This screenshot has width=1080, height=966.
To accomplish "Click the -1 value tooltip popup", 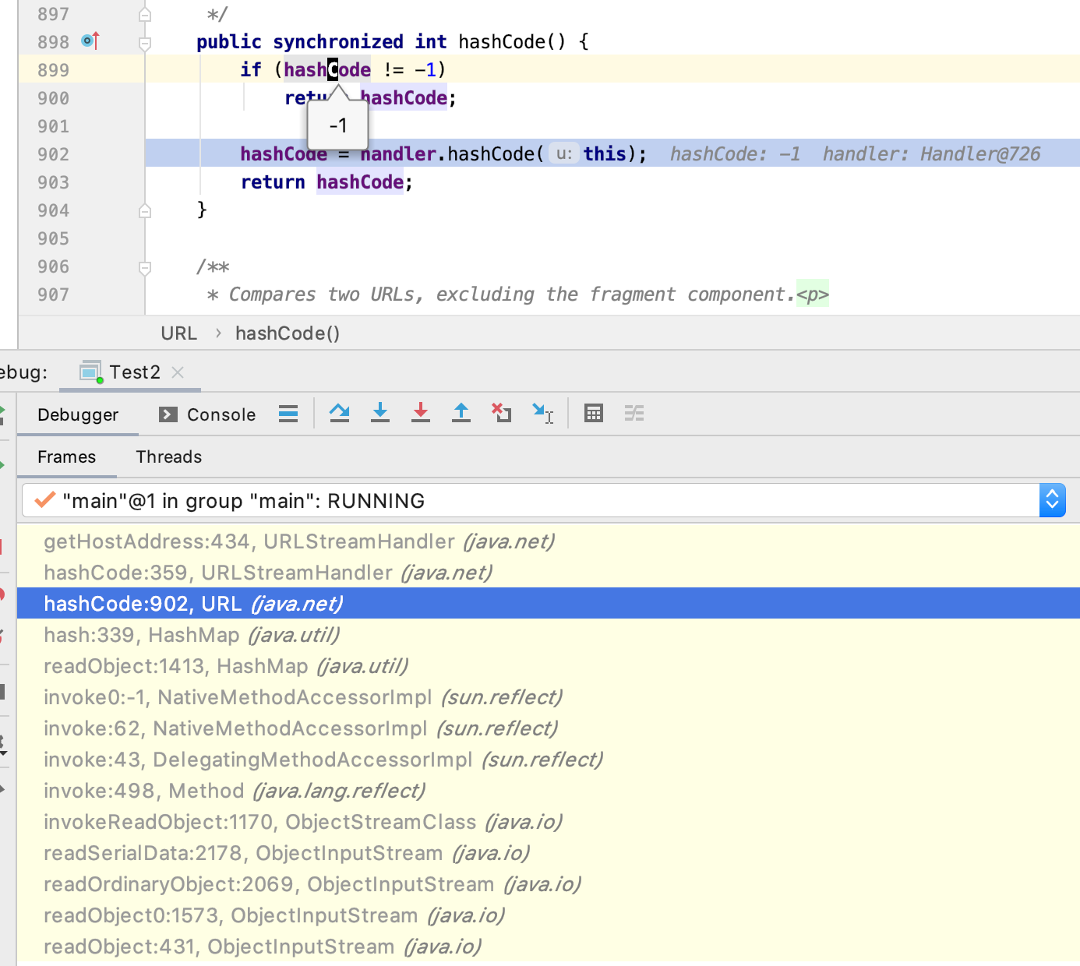I will (338, 125).
